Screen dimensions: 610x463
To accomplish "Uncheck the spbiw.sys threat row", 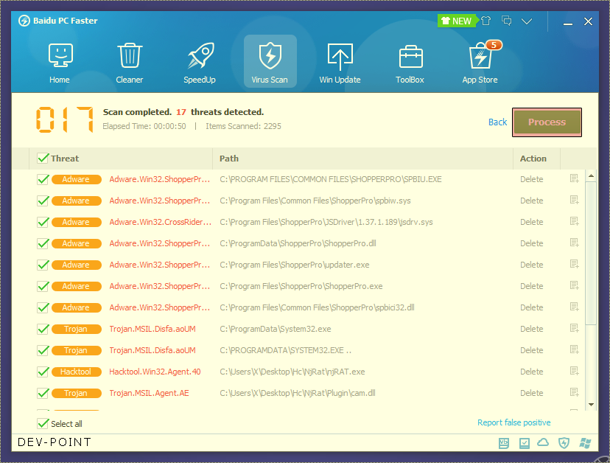I will click(x=43, y=201).
